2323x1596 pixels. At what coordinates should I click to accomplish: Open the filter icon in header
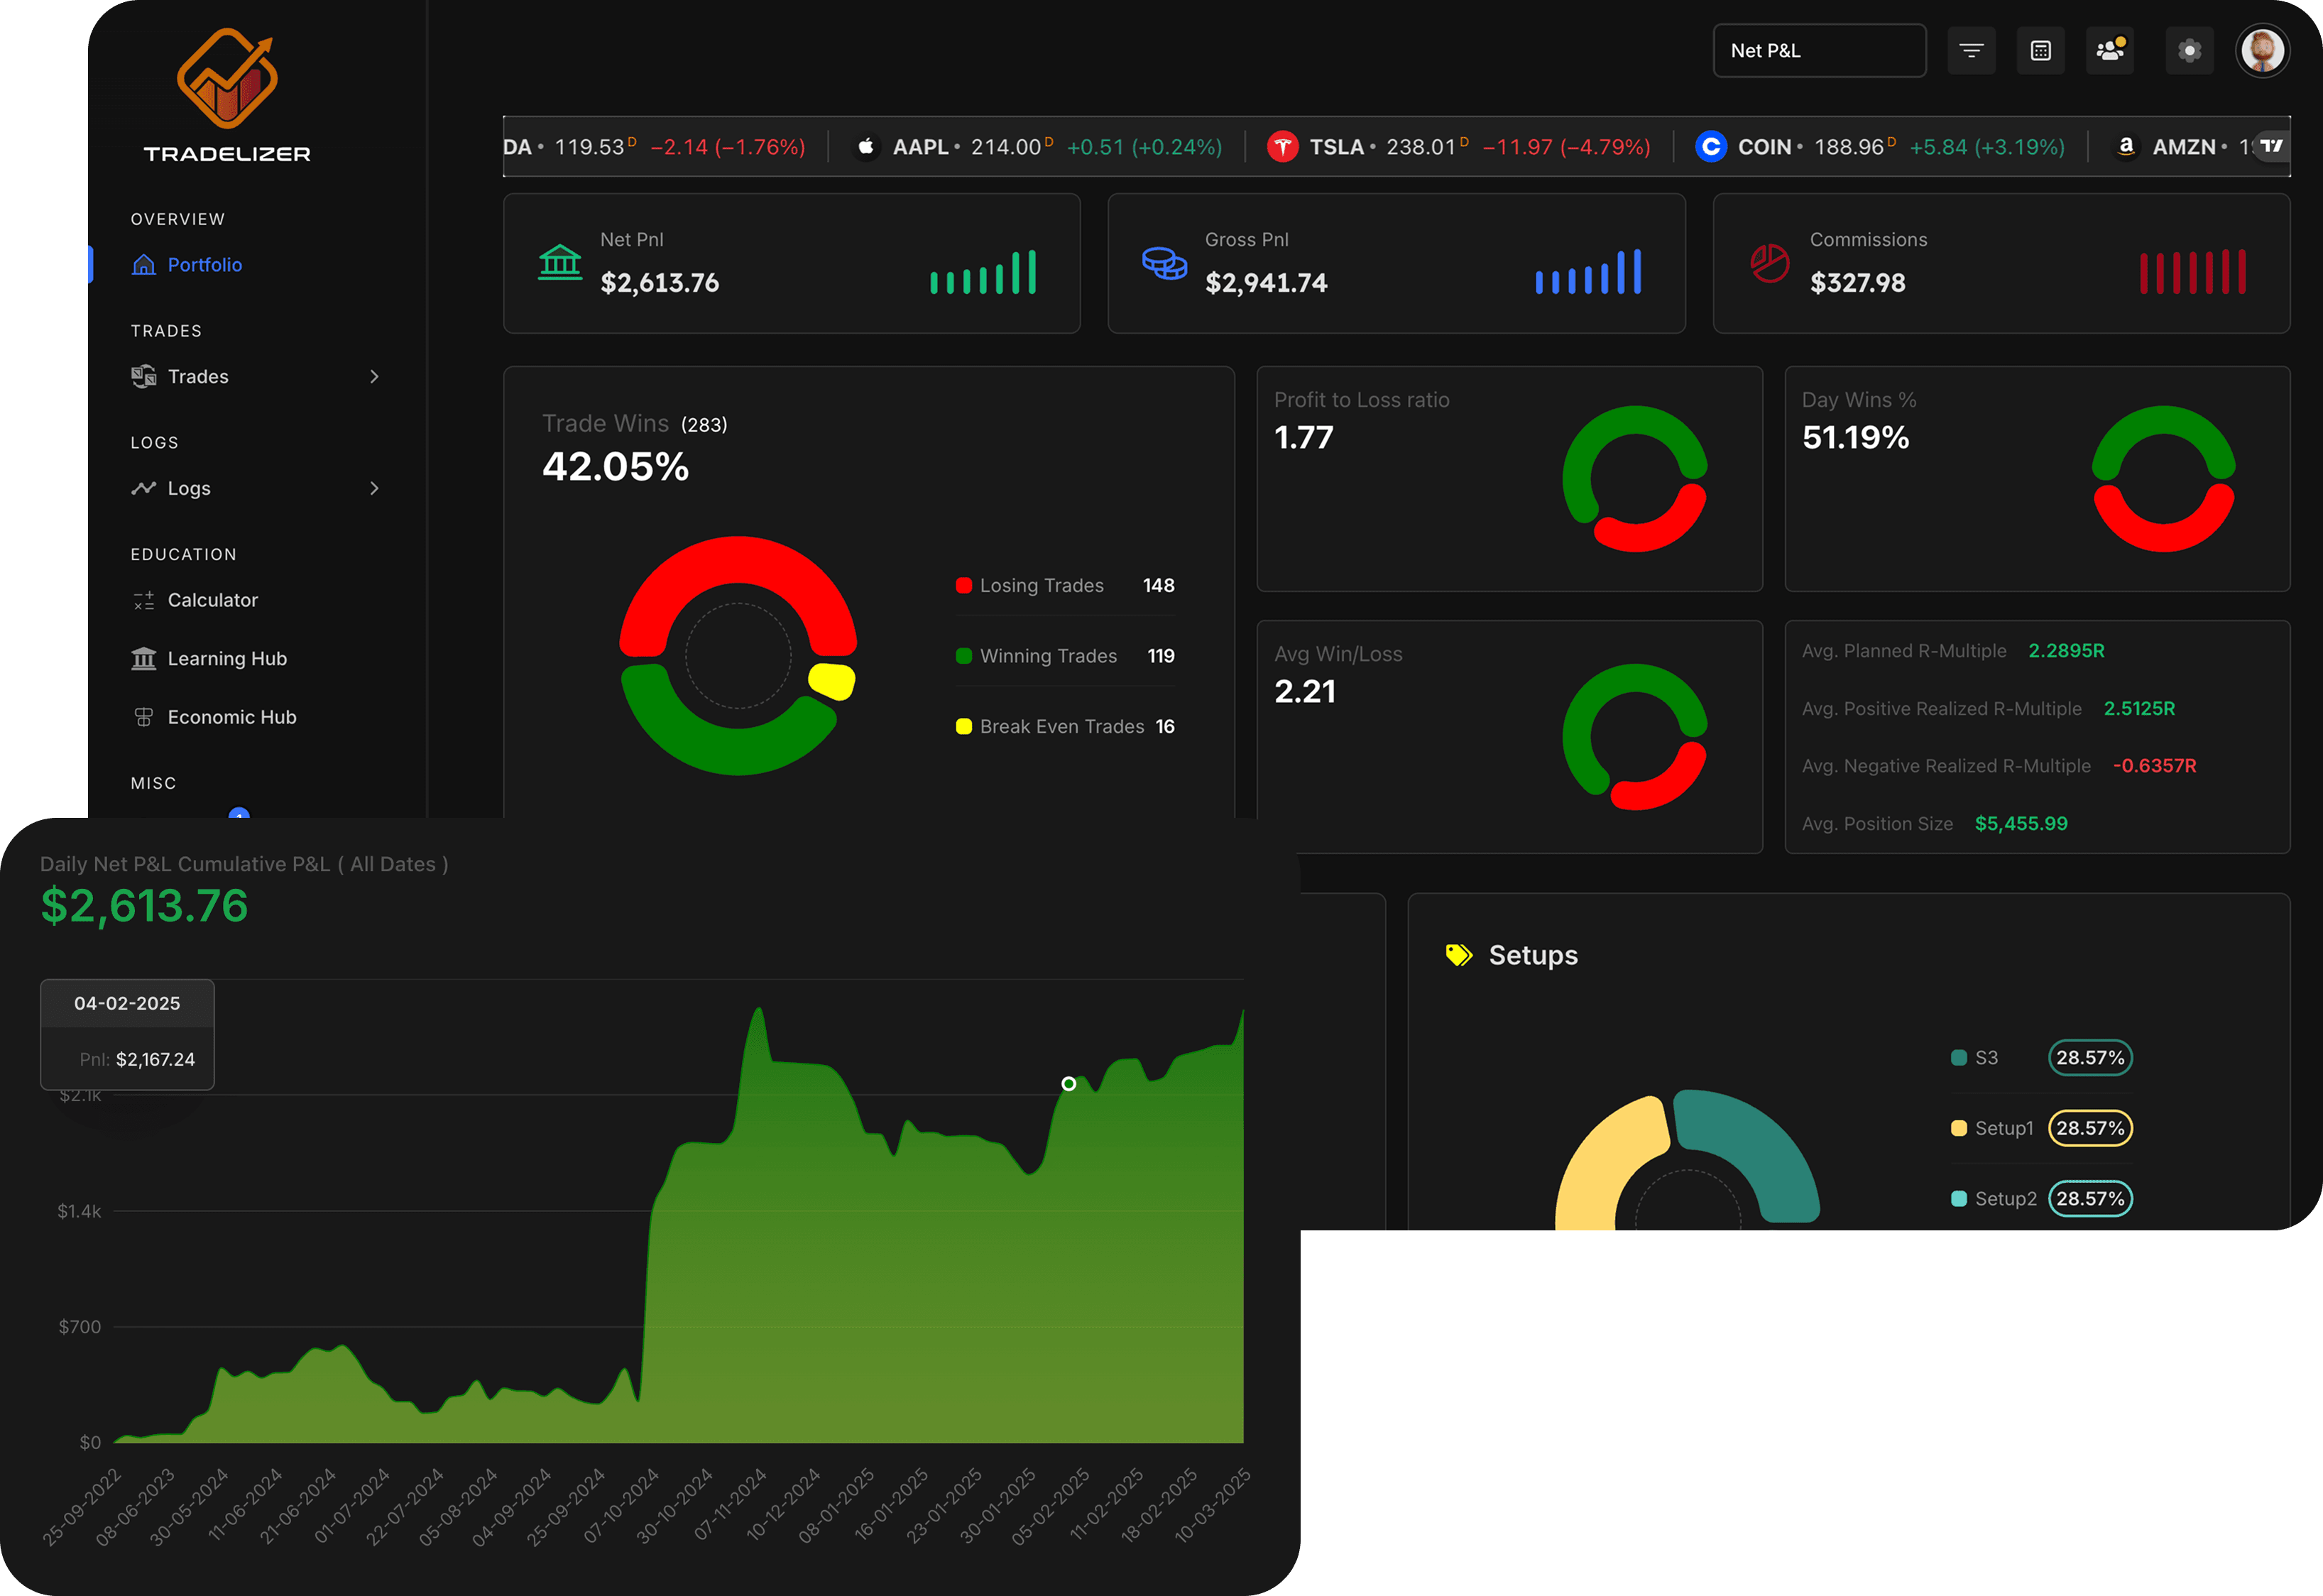pyautogui.click(x=1971, y=51)
